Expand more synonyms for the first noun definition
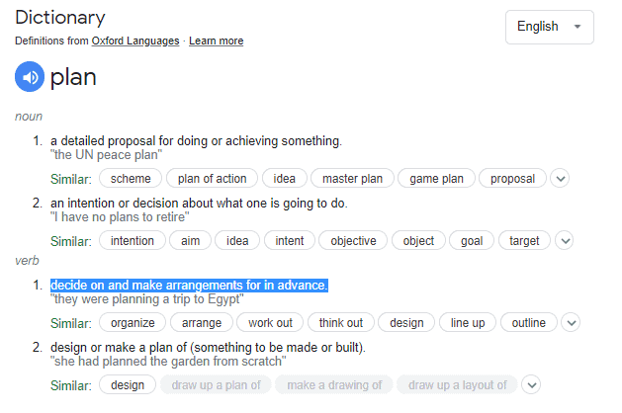The image size is (622, 413). (x=561, y=179)
